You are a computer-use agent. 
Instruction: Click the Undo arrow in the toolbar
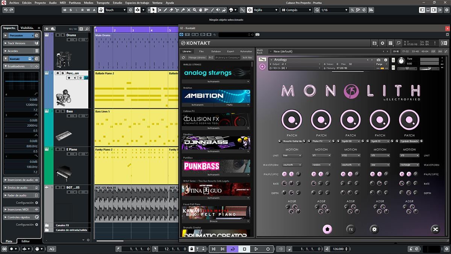(5, 10)
